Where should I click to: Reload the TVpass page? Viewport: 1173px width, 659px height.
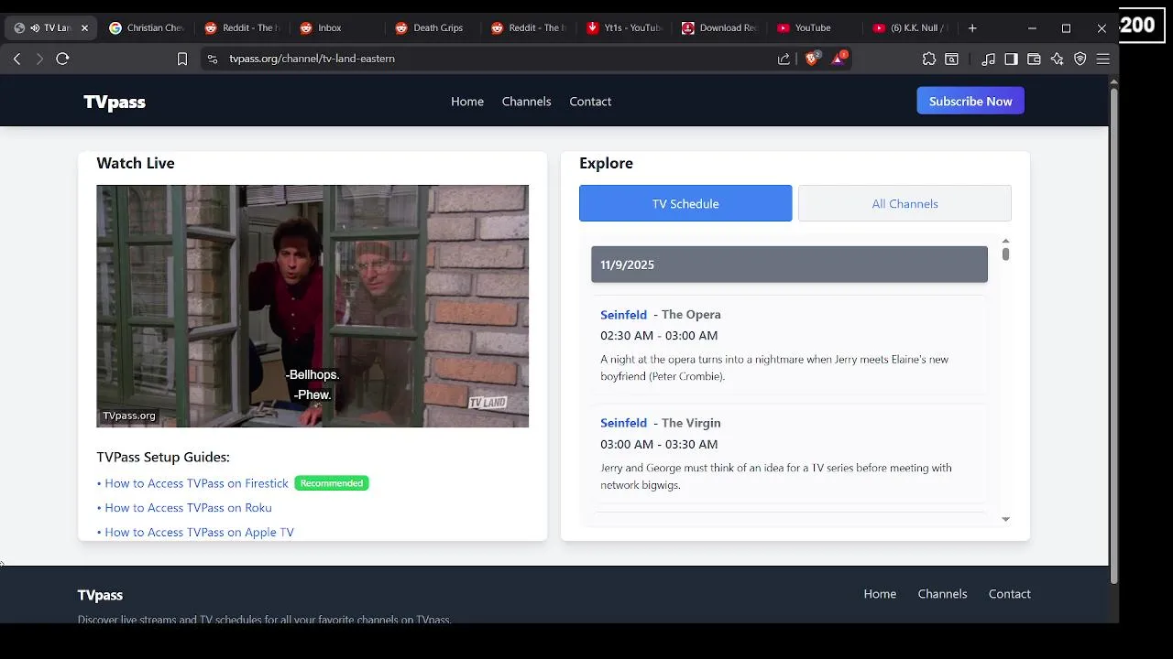pyautogui.click(x=62, y=59)
